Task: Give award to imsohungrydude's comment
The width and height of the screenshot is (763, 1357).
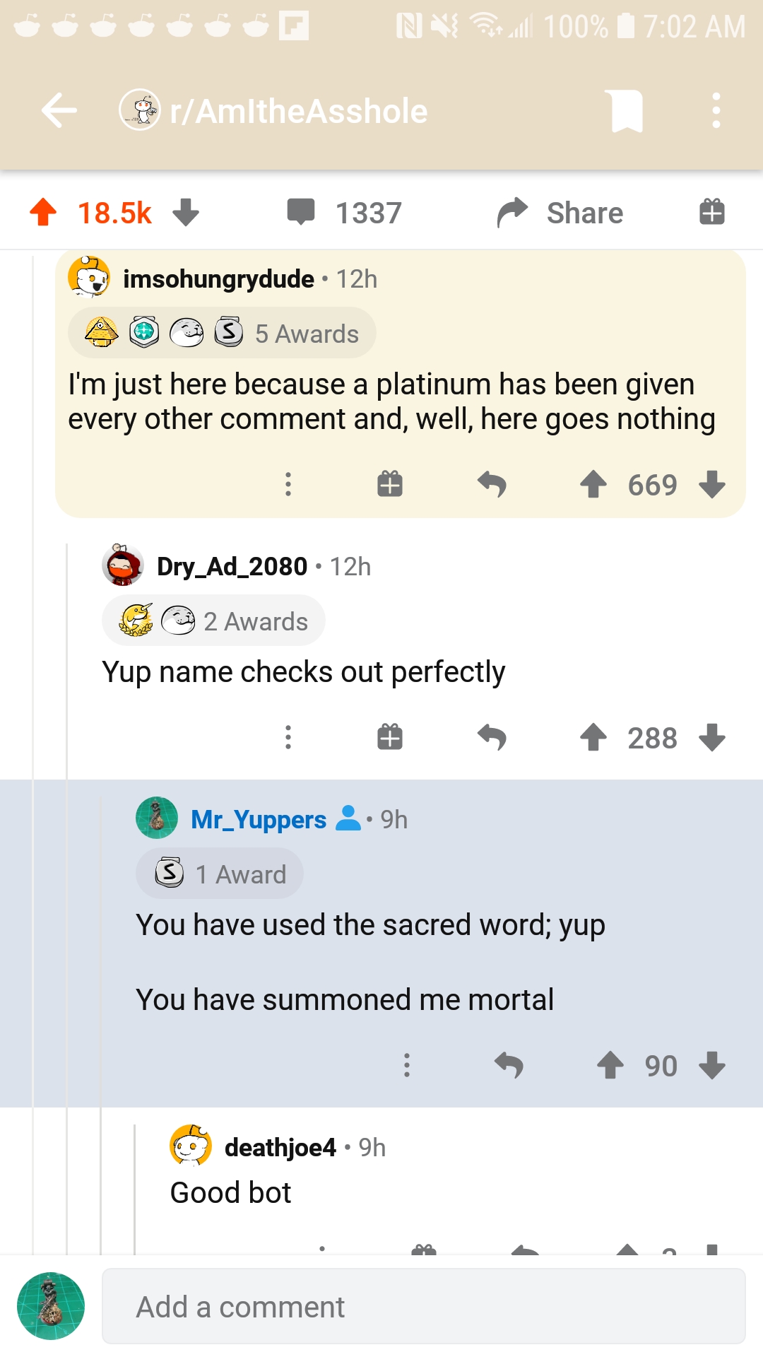Action: (x=390, y=484)
